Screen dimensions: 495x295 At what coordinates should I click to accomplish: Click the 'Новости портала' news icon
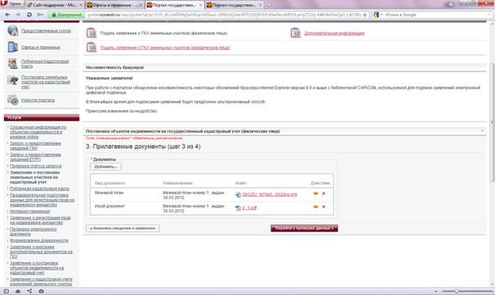13,100
